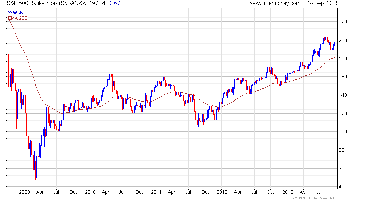The width and height of the screenshot is (369, 201).
Task: Click the price change value +0.67
Action: click(113, 3)
